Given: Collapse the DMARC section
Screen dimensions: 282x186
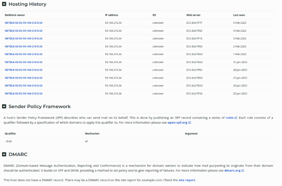Looking at the screenshot, I should [4, 154].
